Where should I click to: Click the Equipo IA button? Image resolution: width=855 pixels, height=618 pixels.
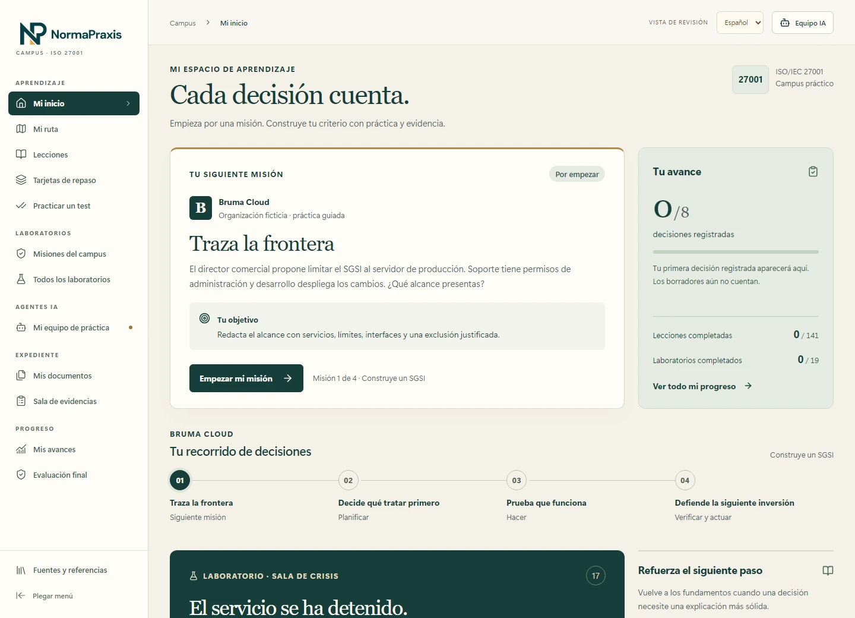[803, 23]
